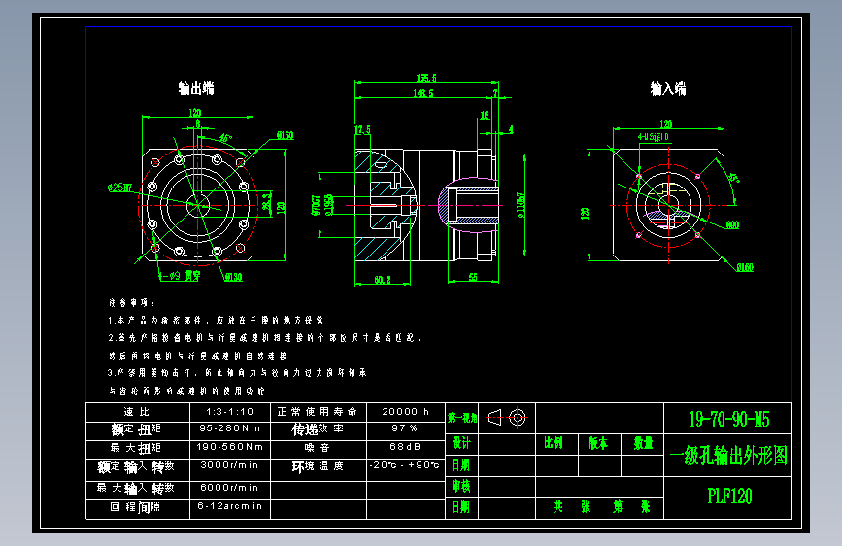Viewport: 842px width, 546px height.
Task: Select note line starting with 1.
Action: (216, 321)
